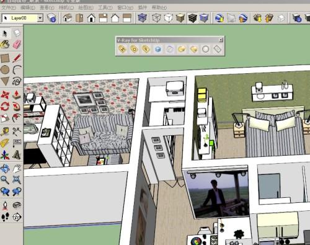Pick the Push/Pull tool
310x245 pixels.
point(17,95)
